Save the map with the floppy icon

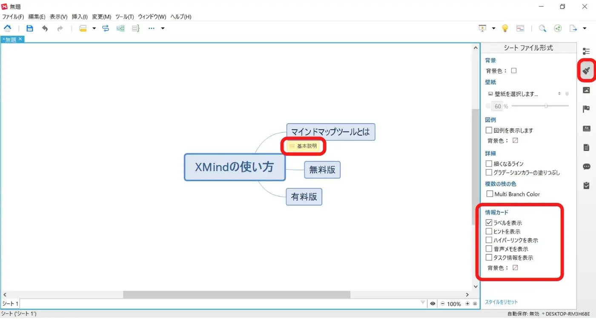(30, 28)
